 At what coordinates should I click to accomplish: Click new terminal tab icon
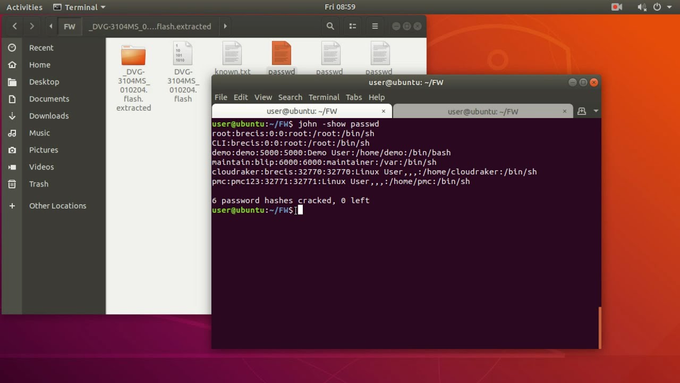[582, 111]
